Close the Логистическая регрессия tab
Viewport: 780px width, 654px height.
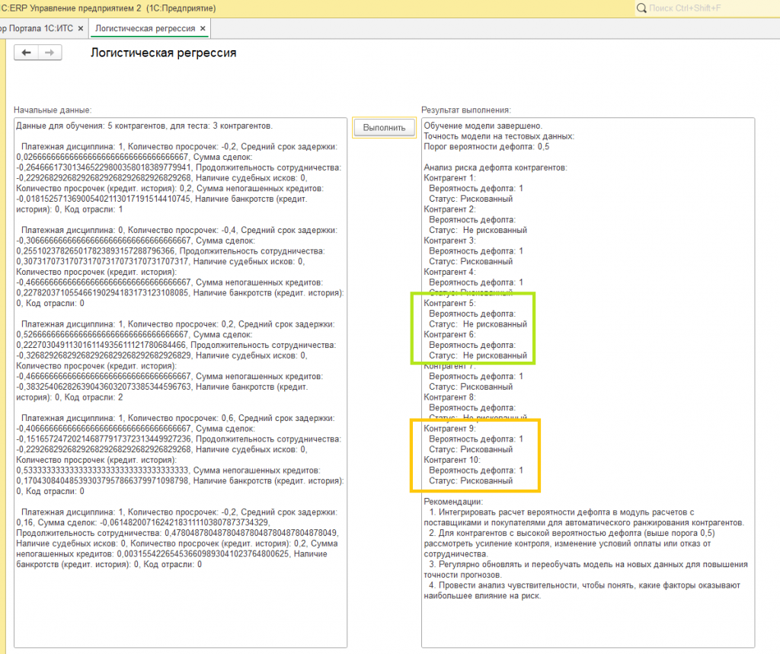[203, 28]
